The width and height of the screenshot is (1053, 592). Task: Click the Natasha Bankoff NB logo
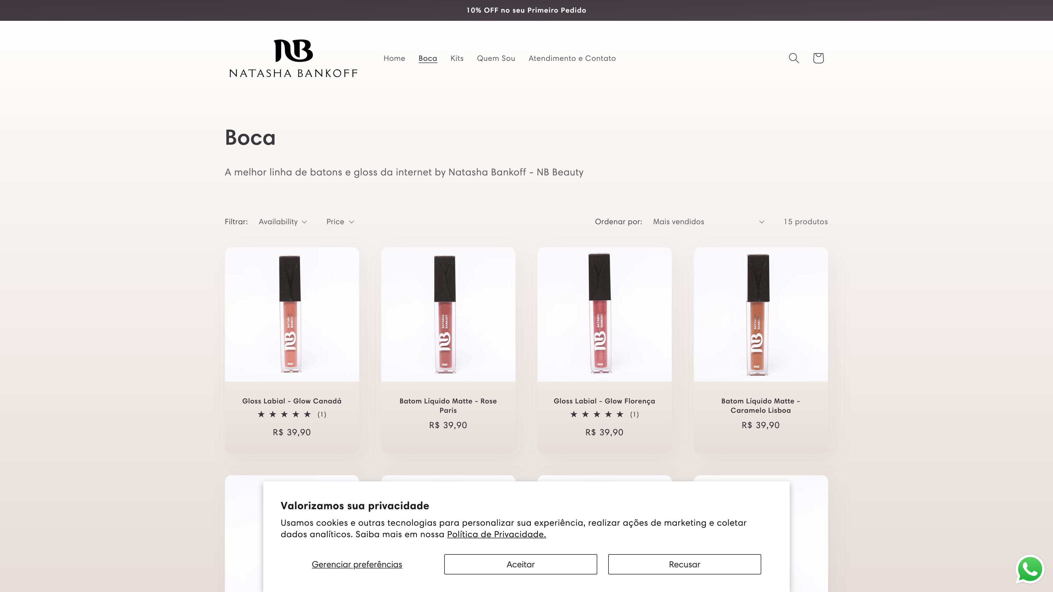[x=293, y=58]
